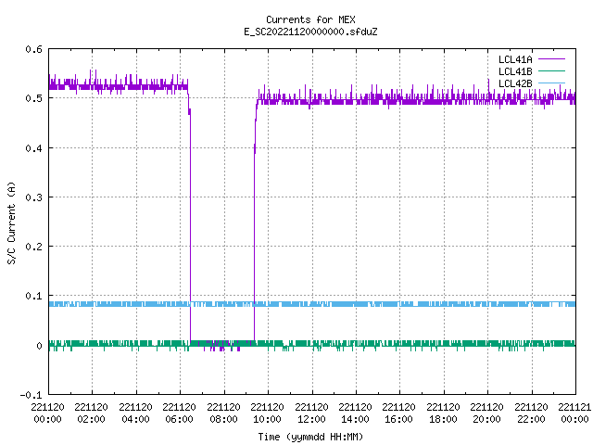Click the purple LCL41A legend line sample

(551, 59)
